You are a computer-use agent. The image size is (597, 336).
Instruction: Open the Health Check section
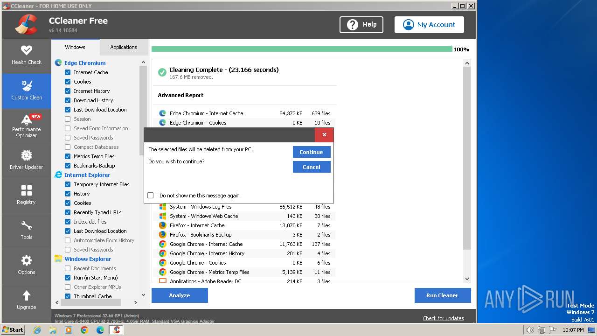(x=27, y=55)
